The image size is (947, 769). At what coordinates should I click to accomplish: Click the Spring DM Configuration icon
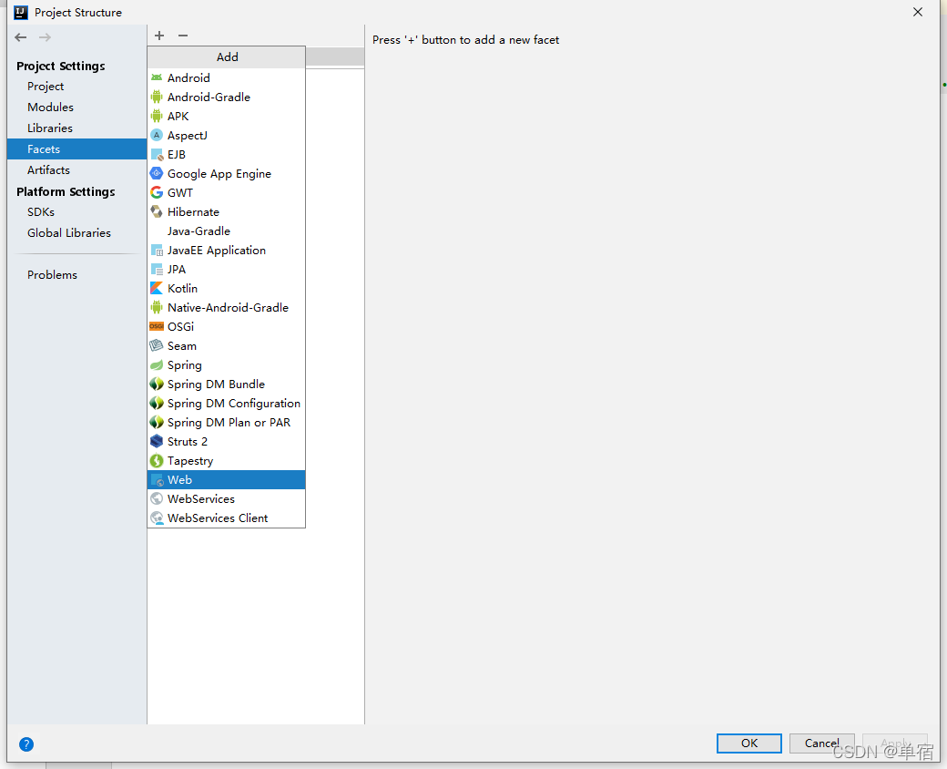click(x=157, y=403)
